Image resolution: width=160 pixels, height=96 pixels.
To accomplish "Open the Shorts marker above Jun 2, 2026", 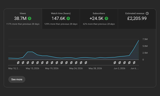I will [x=119, y=63].
